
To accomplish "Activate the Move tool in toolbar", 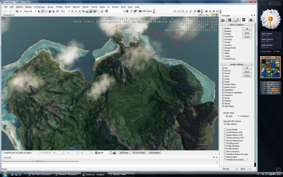I will pyautogui.click(x=43, y=11).
